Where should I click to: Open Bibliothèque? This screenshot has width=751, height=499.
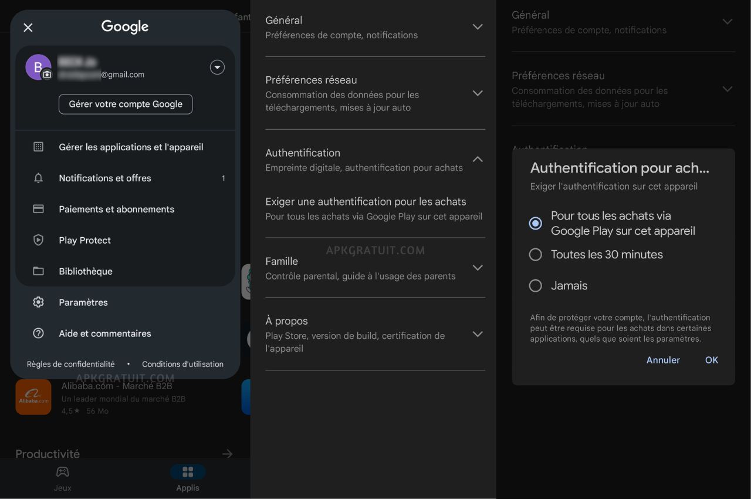(x=126, y=271)
